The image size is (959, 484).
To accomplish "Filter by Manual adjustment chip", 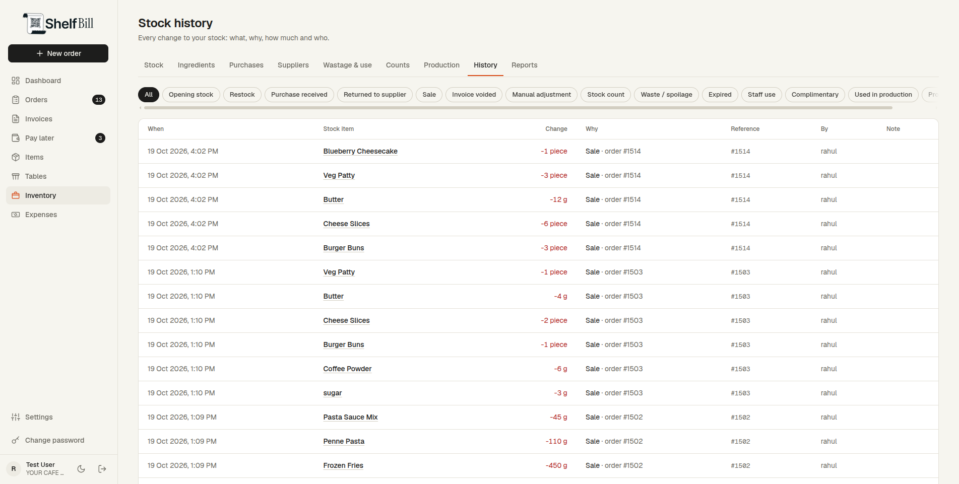I will pos(542,95).
